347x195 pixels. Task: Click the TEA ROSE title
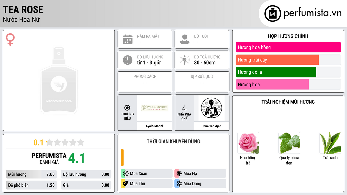click(x=23, y=9)
